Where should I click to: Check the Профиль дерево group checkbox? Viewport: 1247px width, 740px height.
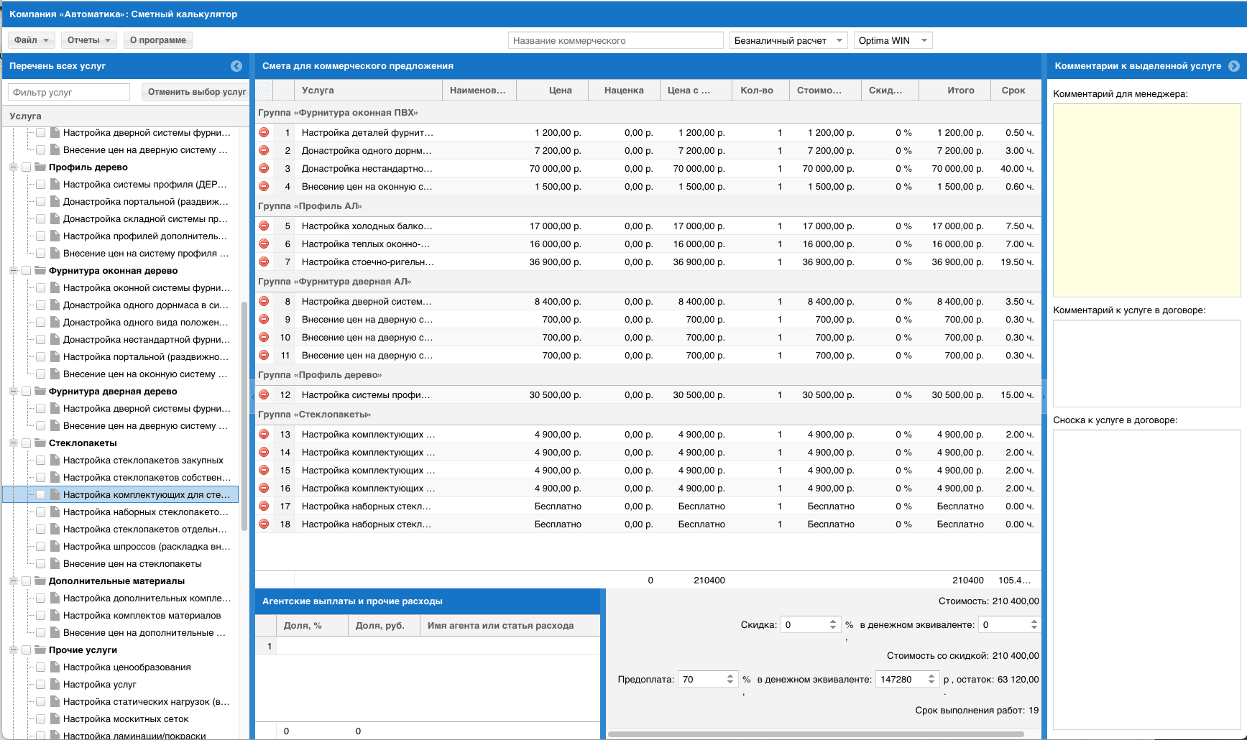click(27, 167)
